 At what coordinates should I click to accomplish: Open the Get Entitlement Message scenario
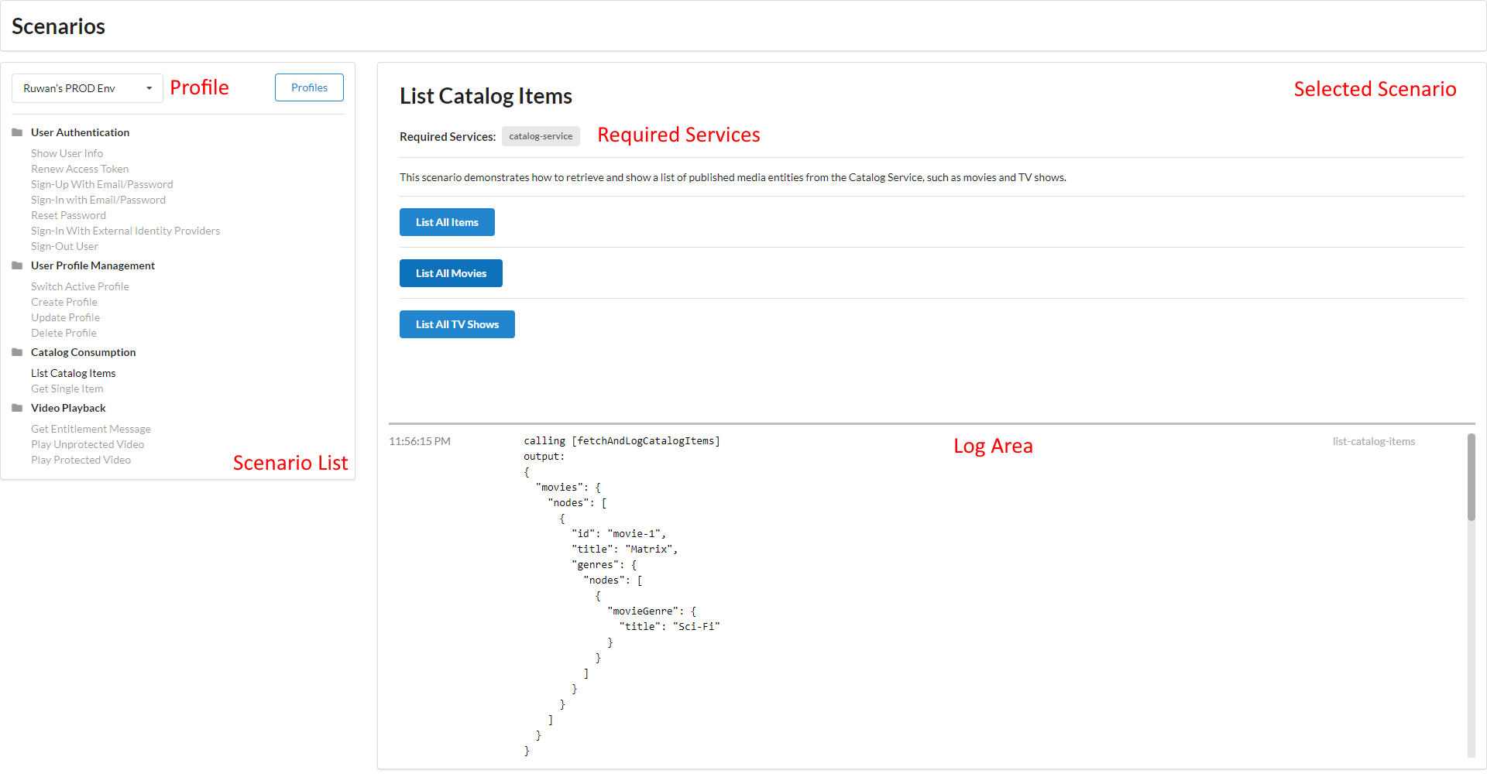click(x=91, y=429)
